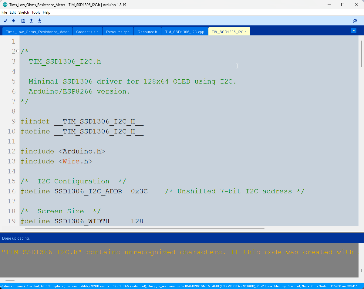The image size is (364, 289).
Task: Click the Save sketch down-arrow icon
Action: (x=39, y=21)
